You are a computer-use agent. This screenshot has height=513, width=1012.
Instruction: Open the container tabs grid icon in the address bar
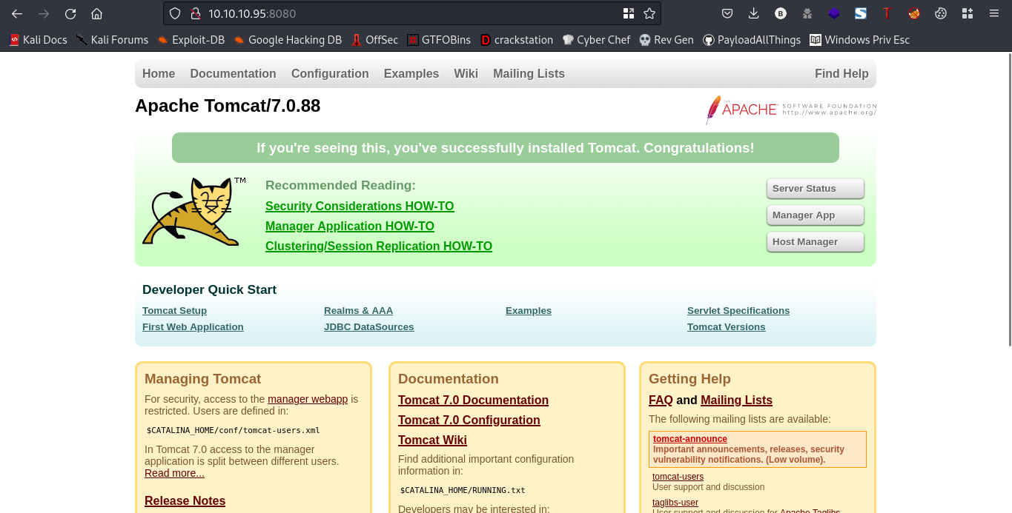629,13
